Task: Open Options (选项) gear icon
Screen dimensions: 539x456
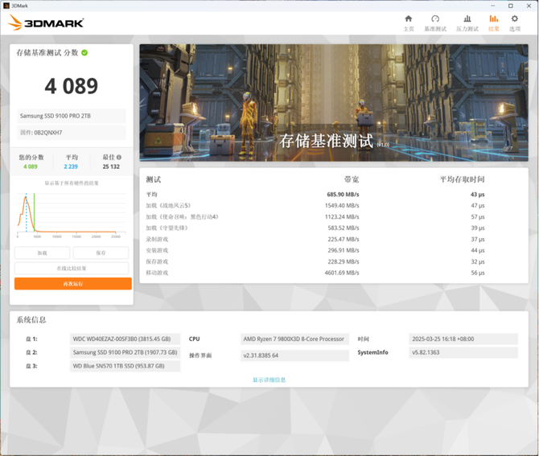Action: coord(515,19)
